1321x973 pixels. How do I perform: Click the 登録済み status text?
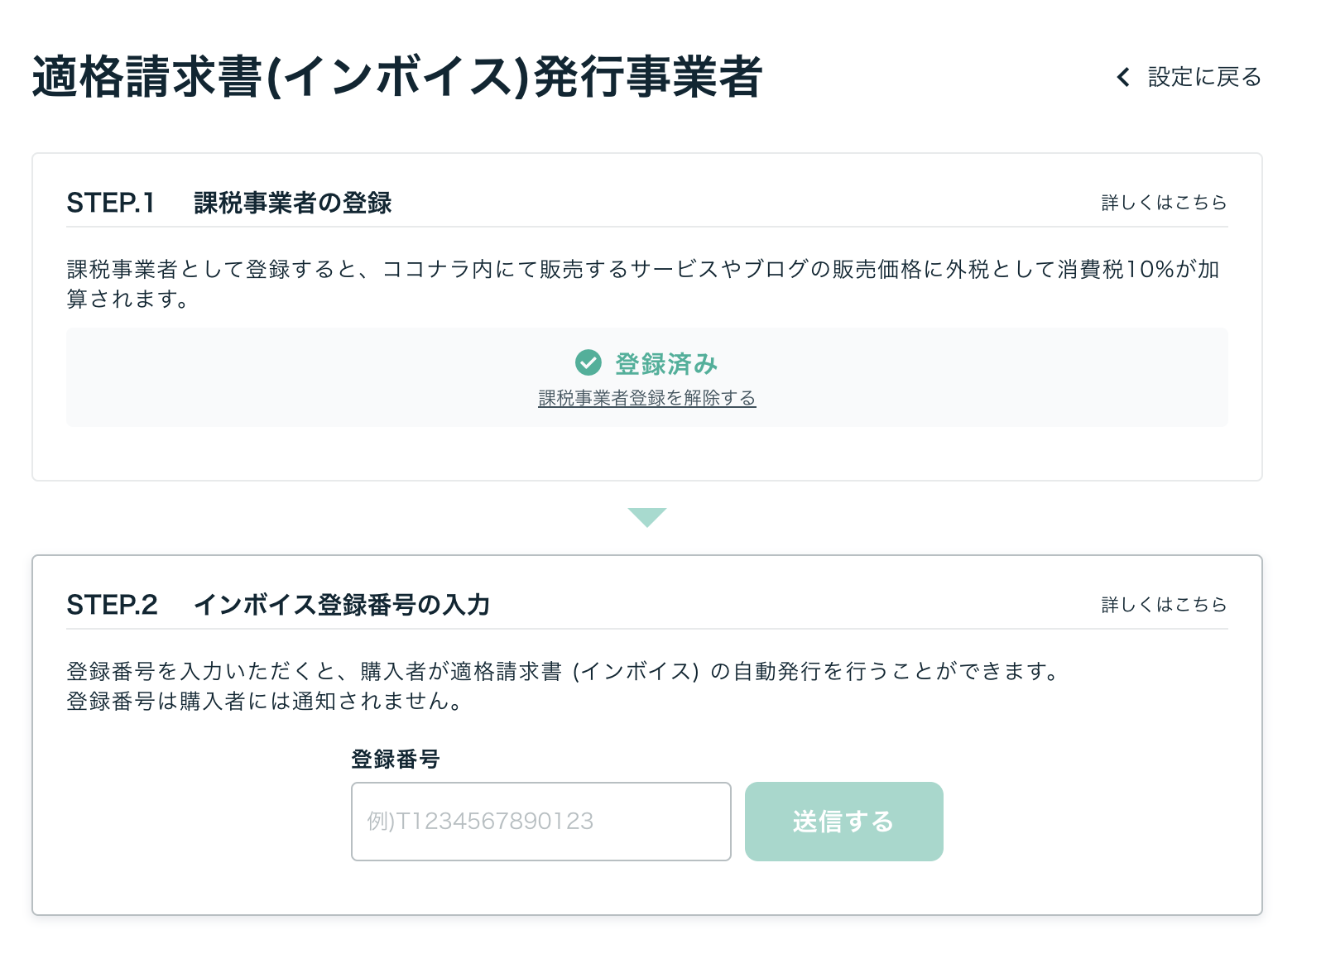(x=665, y=363)
